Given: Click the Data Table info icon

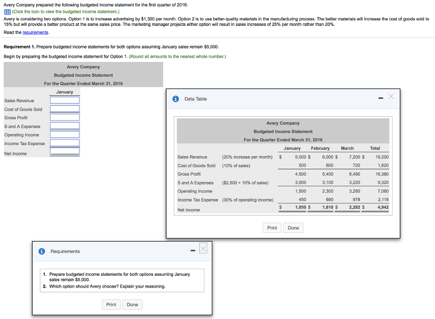Looking at the screenshot, I should pyautogui.click(x=175, y=99).
